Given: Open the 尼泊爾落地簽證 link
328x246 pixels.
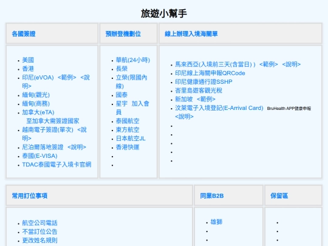Looking at the screenshot, I should 43,147.
